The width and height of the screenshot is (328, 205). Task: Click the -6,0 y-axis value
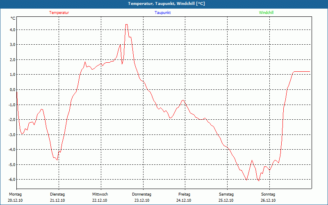tap(12, 179)
